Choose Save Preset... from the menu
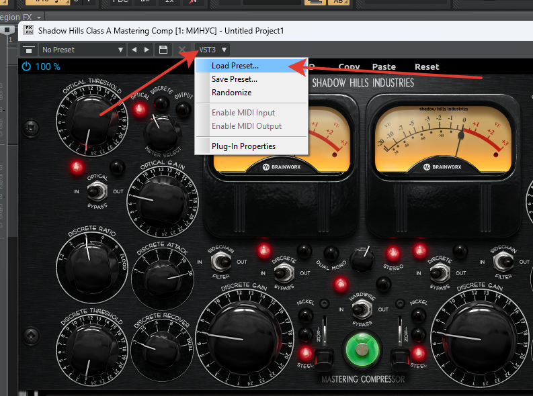This screenshot has width=533, height=396. [x=252, y=79]
